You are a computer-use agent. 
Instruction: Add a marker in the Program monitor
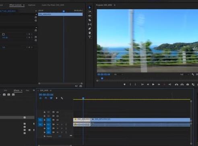coord(124,85)
